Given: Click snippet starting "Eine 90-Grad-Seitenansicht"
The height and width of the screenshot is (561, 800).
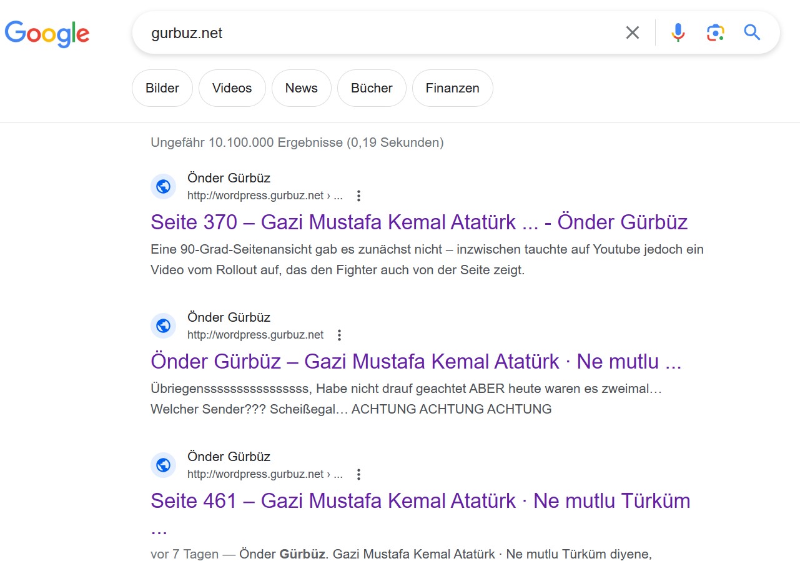Looking at the screenshot, I should [x=427, y=260].
